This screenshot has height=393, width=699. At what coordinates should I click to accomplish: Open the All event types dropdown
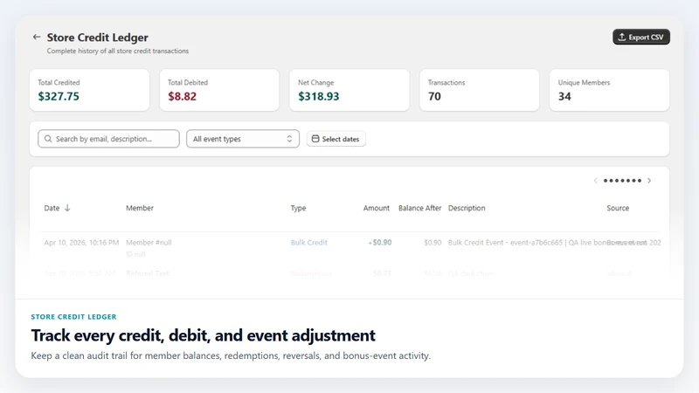tap(243, 139)
